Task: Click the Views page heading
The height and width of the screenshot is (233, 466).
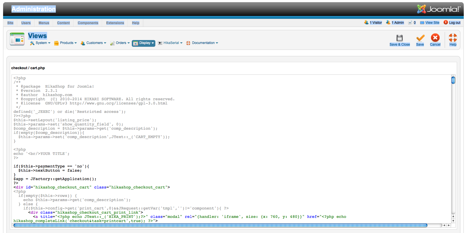Action: [37, 36]
